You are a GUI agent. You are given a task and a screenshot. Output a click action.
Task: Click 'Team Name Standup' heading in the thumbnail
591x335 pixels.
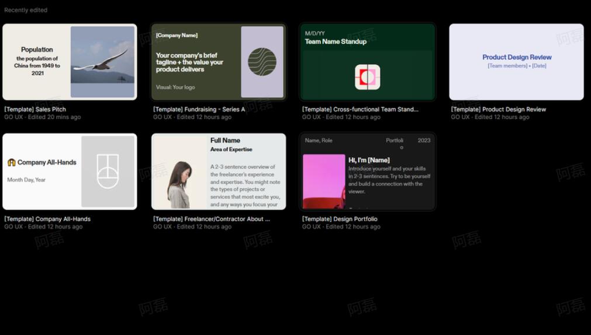click(336, 41)
